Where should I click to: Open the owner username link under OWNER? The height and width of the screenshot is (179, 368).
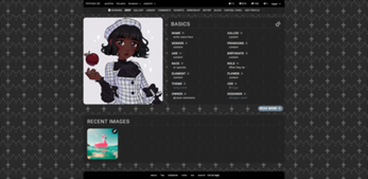point(184,98)
